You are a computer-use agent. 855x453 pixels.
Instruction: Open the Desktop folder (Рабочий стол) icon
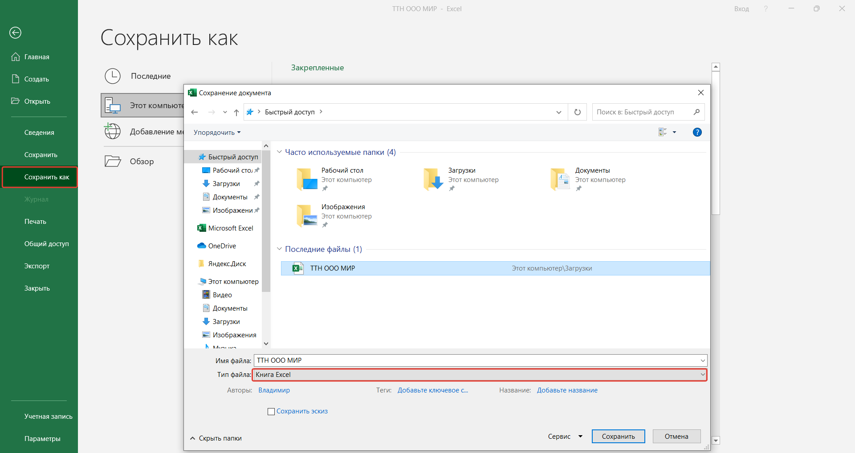307,179
